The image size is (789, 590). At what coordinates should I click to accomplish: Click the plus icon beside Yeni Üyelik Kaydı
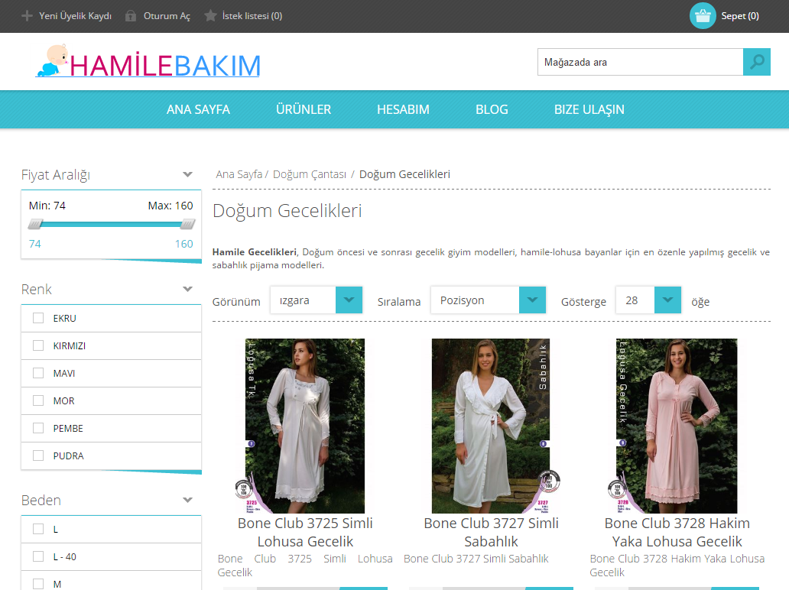pyautogui.click(x=27, y=16)
